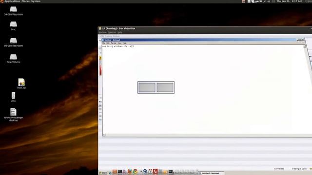Screen dimensions: 312x175
Task: Select Untitled - Notepad taskbar button
Action: (x=211, y=173)
